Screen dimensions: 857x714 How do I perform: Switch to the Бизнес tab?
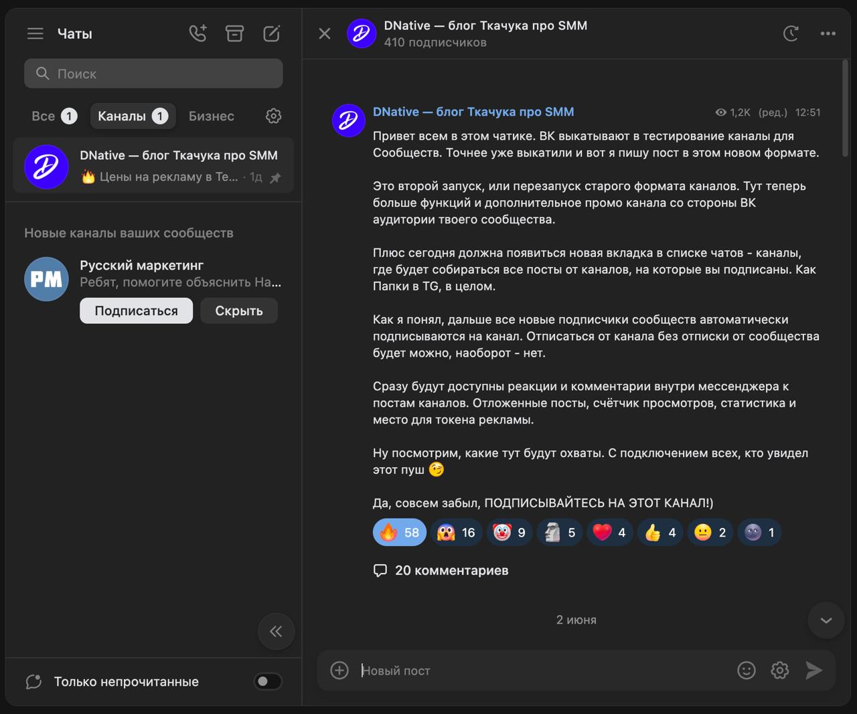(x=212, y=116)
